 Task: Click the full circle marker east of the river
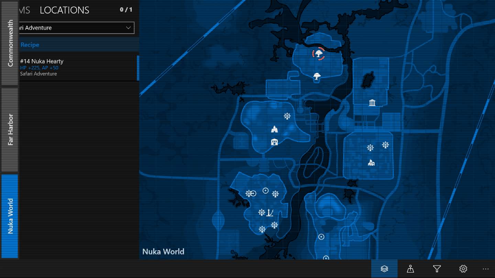pyautogui.click(x=321, y=237)
